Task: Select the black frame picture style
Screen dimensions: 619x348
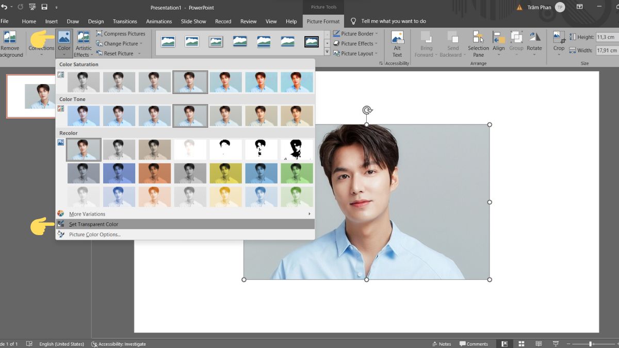Action: click(312, 42)
